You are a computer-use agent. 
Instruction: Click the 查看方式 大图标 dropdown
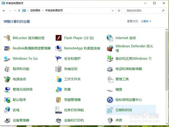tap(146, 21)
